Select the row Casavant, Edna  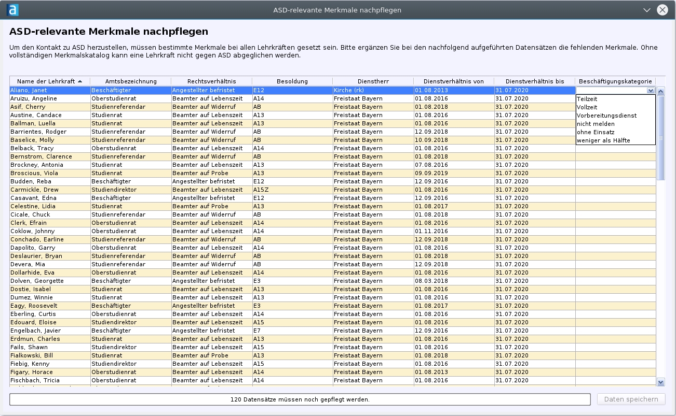pos(333,198)
